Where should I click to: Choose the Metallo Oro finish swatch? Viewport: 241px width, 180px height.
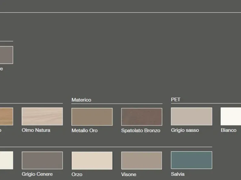(x=92, y=117)
